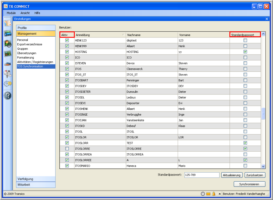Open the mailbox messages icon in sidebar
The image size is (273, 200).
coord(8,74)
